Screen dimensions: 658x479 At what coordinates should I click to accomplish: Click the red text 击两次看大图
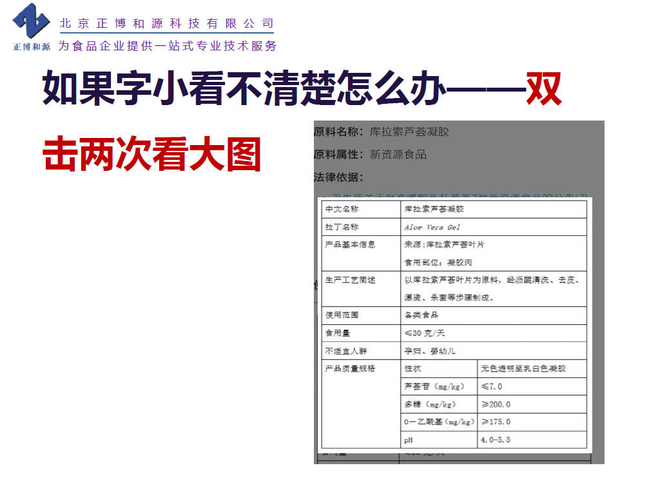(x=152, y=153)
